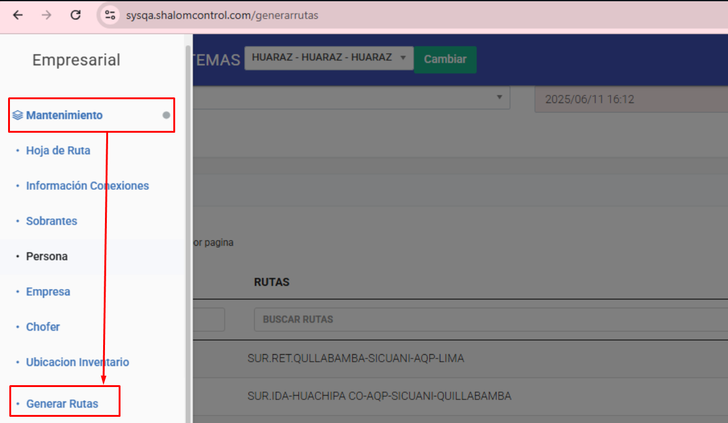Click the BUSCAR RUTAS search field
The width and height of the screenshot is (728, 423).
pyautogui.click(x=485, y=319)
